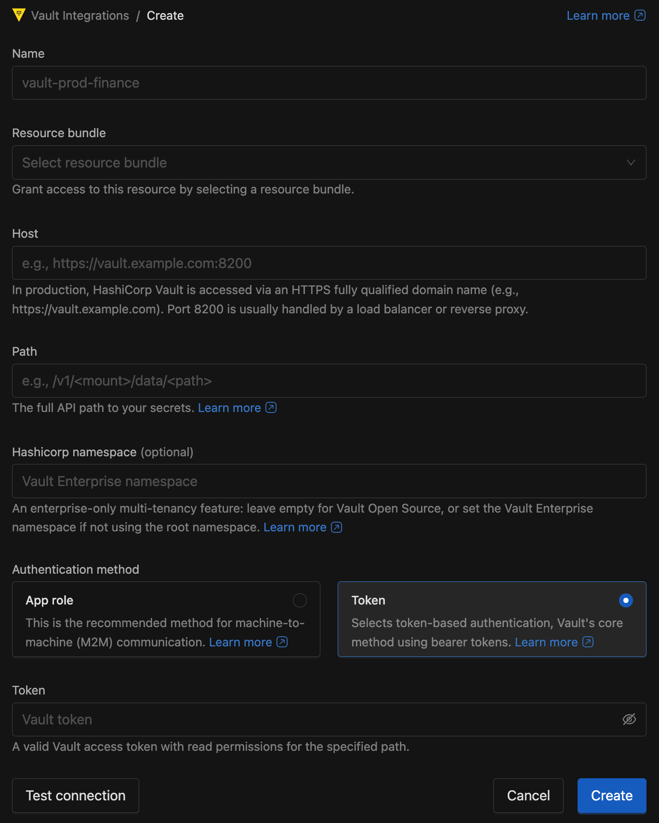Click external-link icon in App role card
The width and height of the screenshot is (659, 823).
282,642
